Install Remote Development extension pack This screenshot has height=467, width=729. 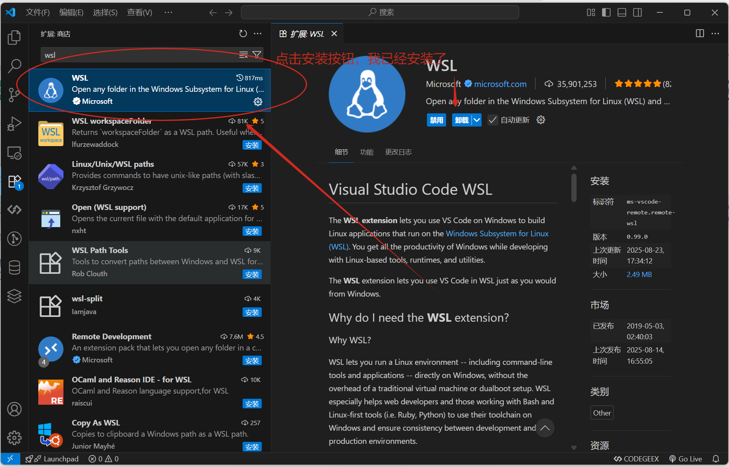252,361
